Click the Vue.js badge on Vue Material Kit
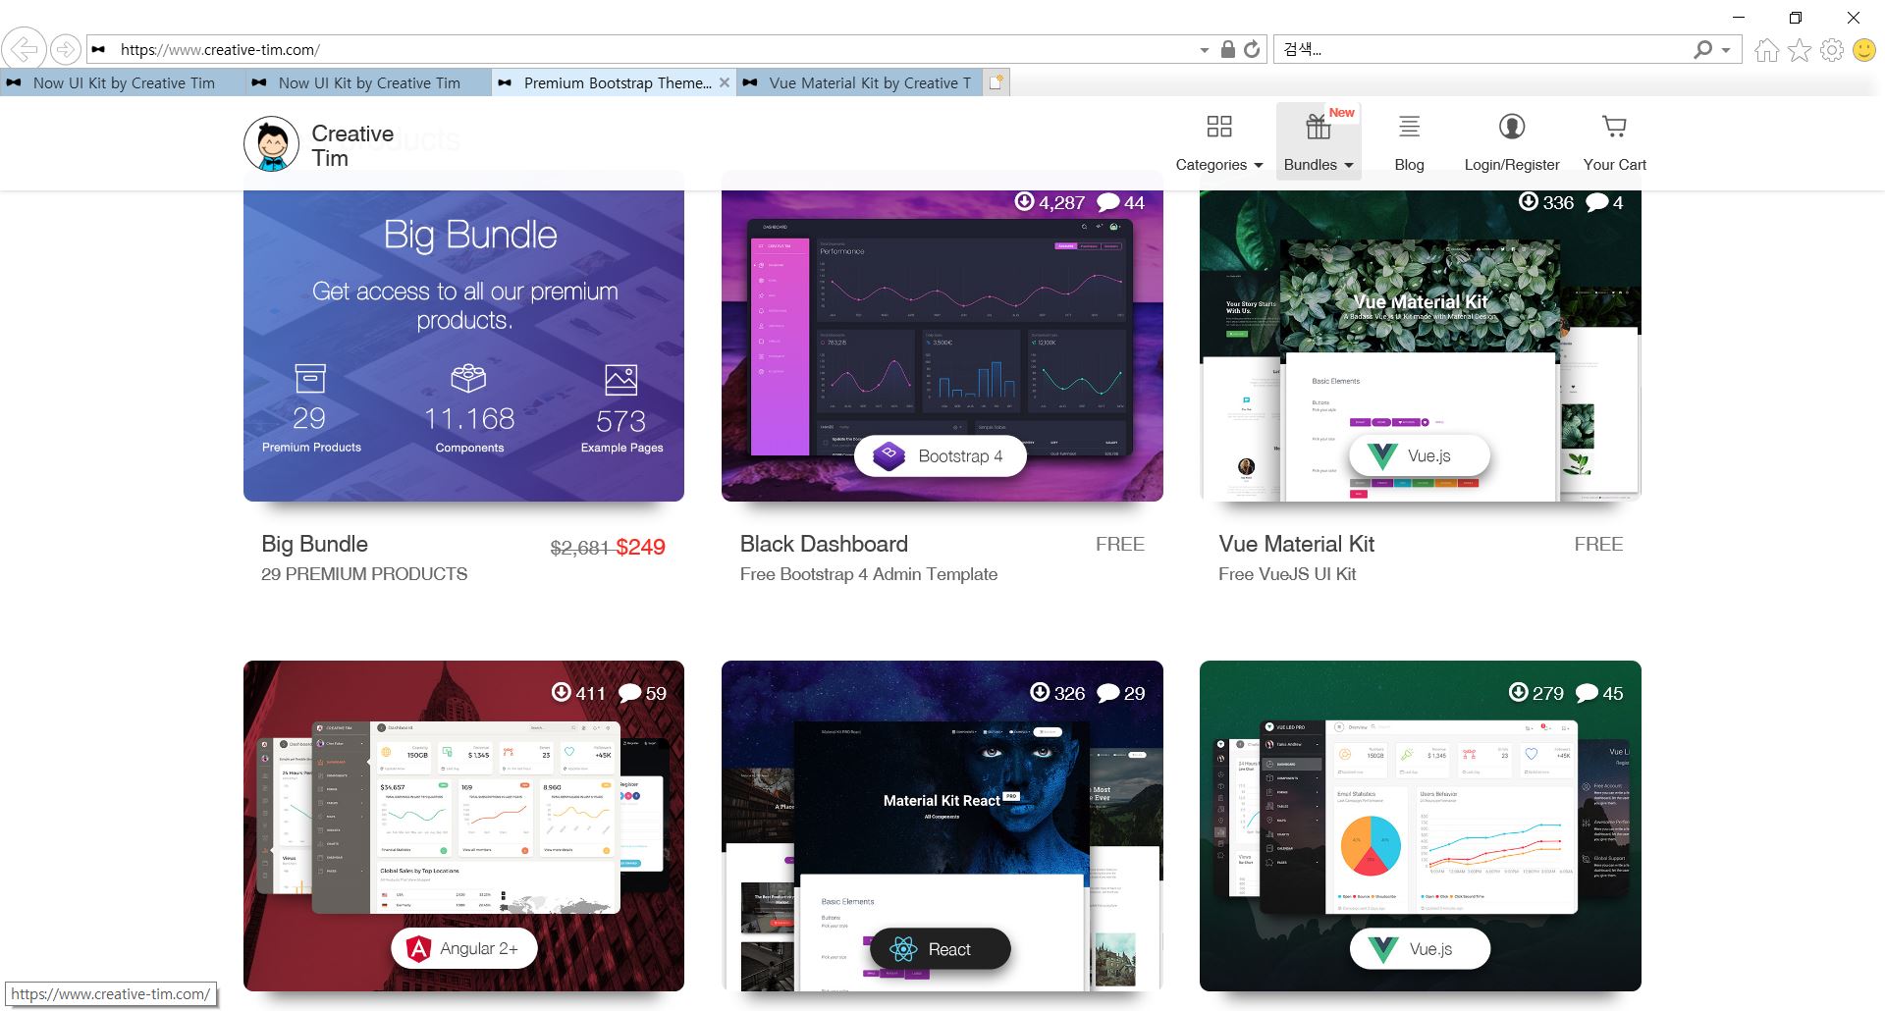The width and height of the screenshot is (1885, 1011). 1419,455
